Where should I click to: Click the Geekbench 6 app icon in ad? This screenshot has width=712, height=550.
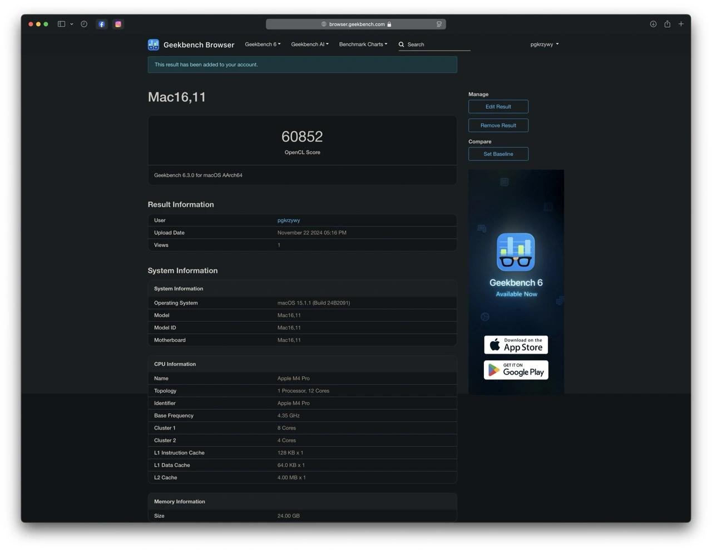coord(516,252)
